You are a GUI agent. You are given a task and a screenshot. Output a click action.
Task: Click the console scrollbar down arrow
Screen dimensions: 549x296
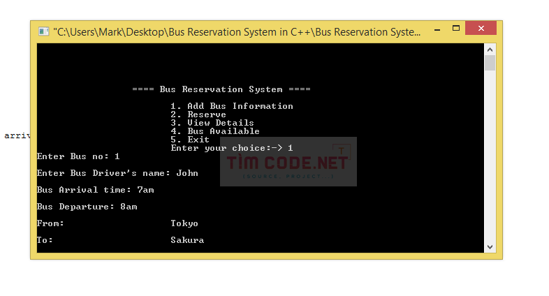(490, 246)
